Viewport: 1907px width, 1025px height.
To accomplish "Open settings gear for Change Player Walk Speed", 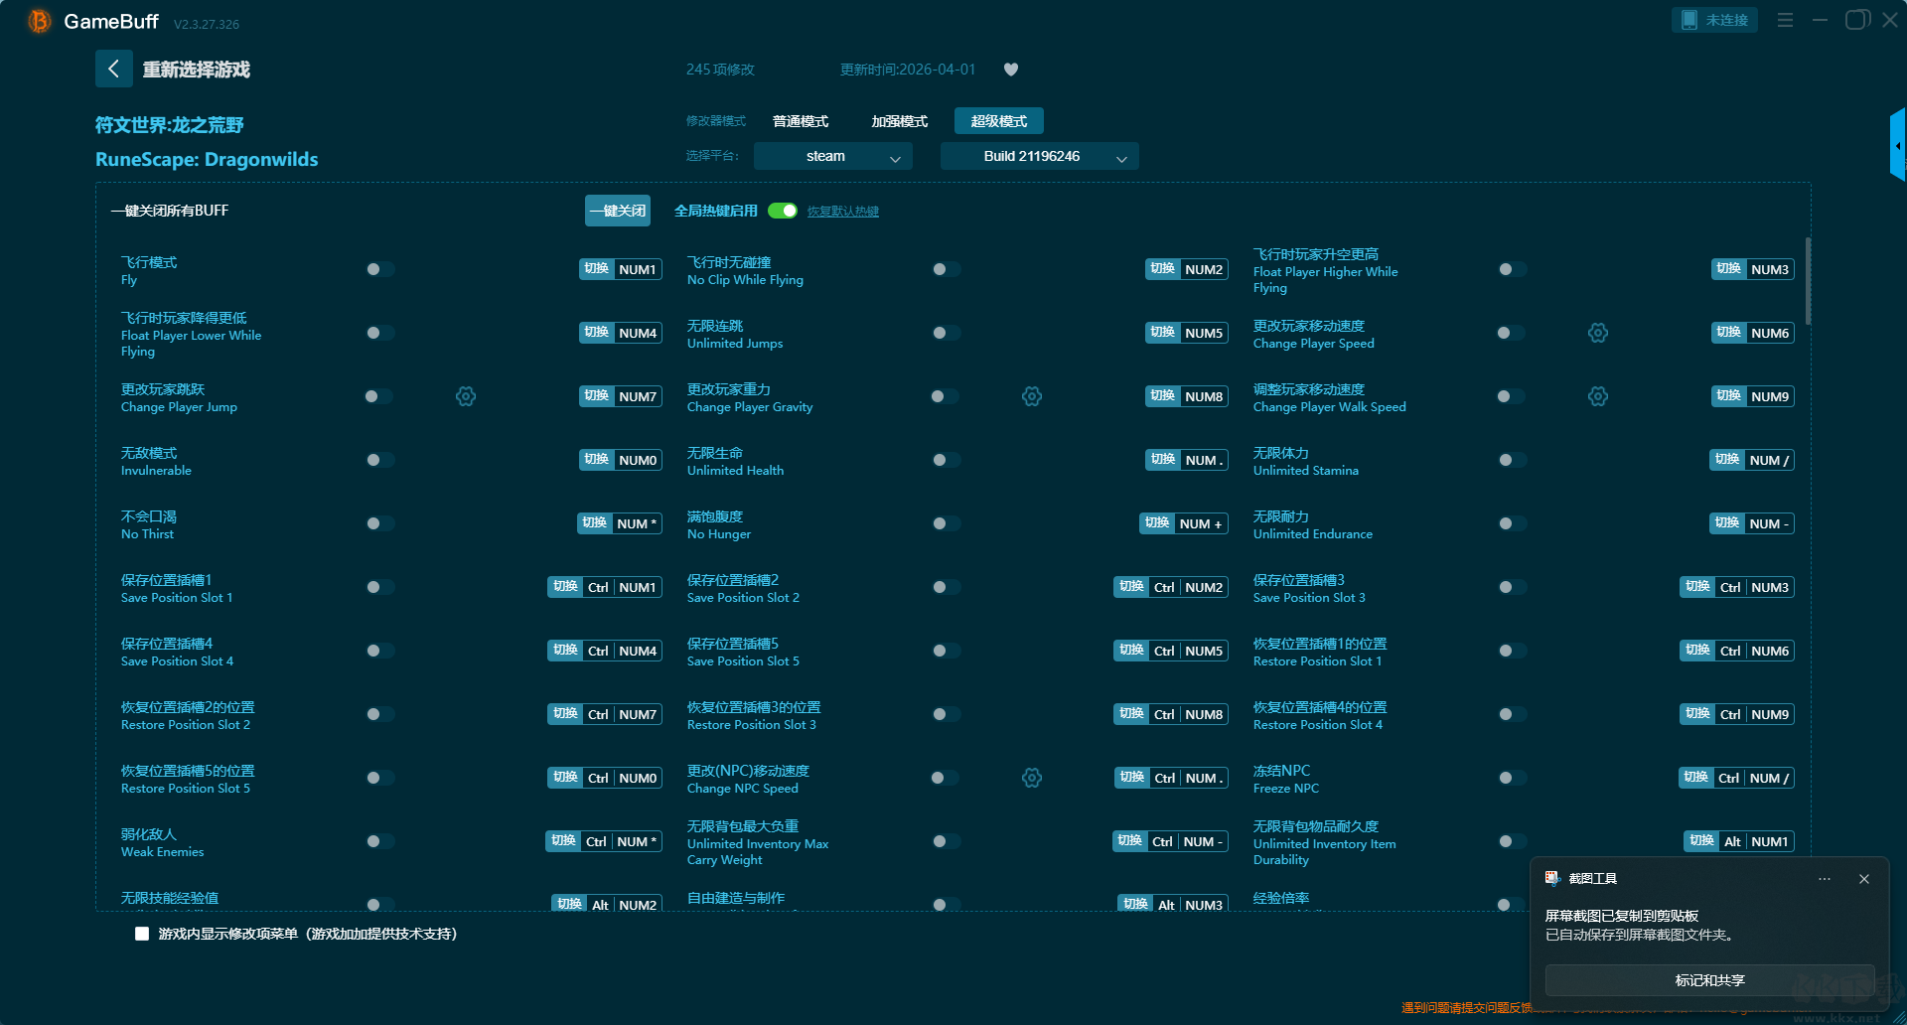I will pyautogui.click(x=1598, y=396).
